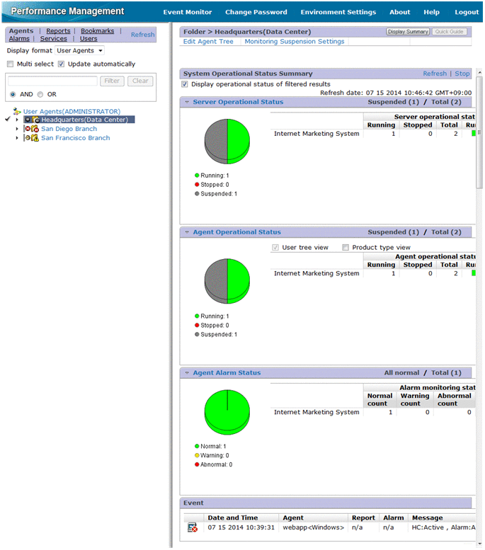Switch to the Alarms tab
The width and height of the screenshot is (485, 550).
[19, 39]
